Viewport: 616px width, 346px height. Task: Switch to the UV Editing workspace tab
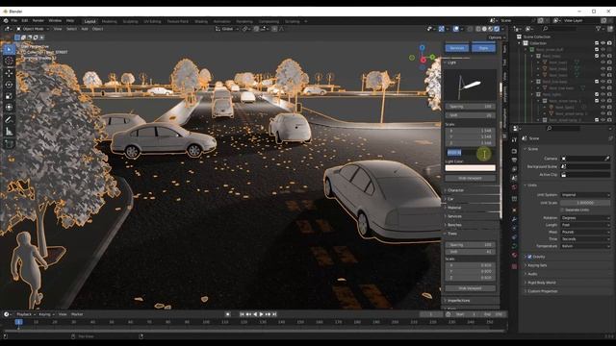(152, 21)
